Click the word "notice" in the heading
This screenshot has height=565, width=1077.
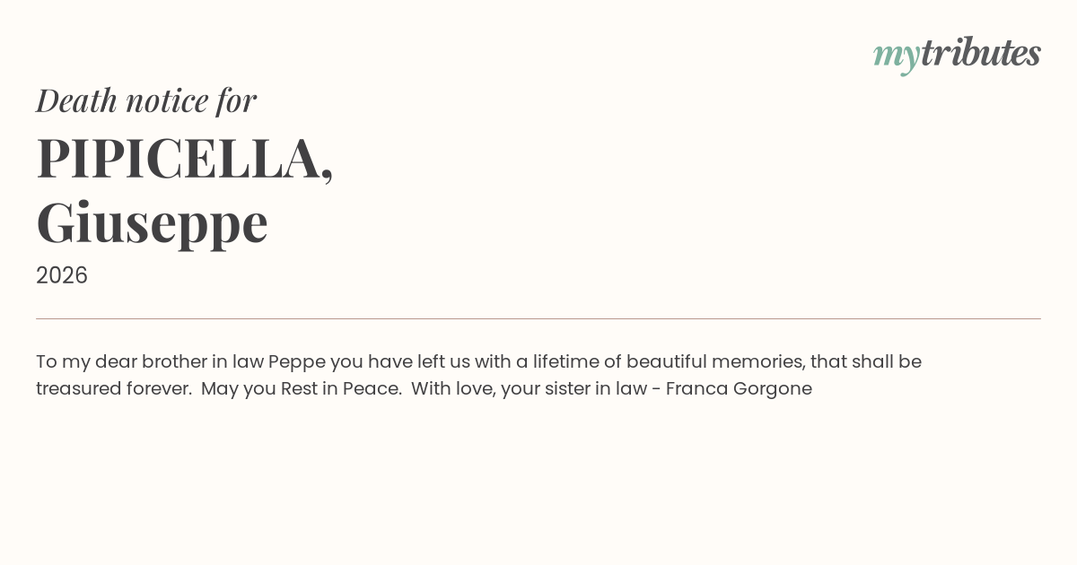click(x=167, y=100)
